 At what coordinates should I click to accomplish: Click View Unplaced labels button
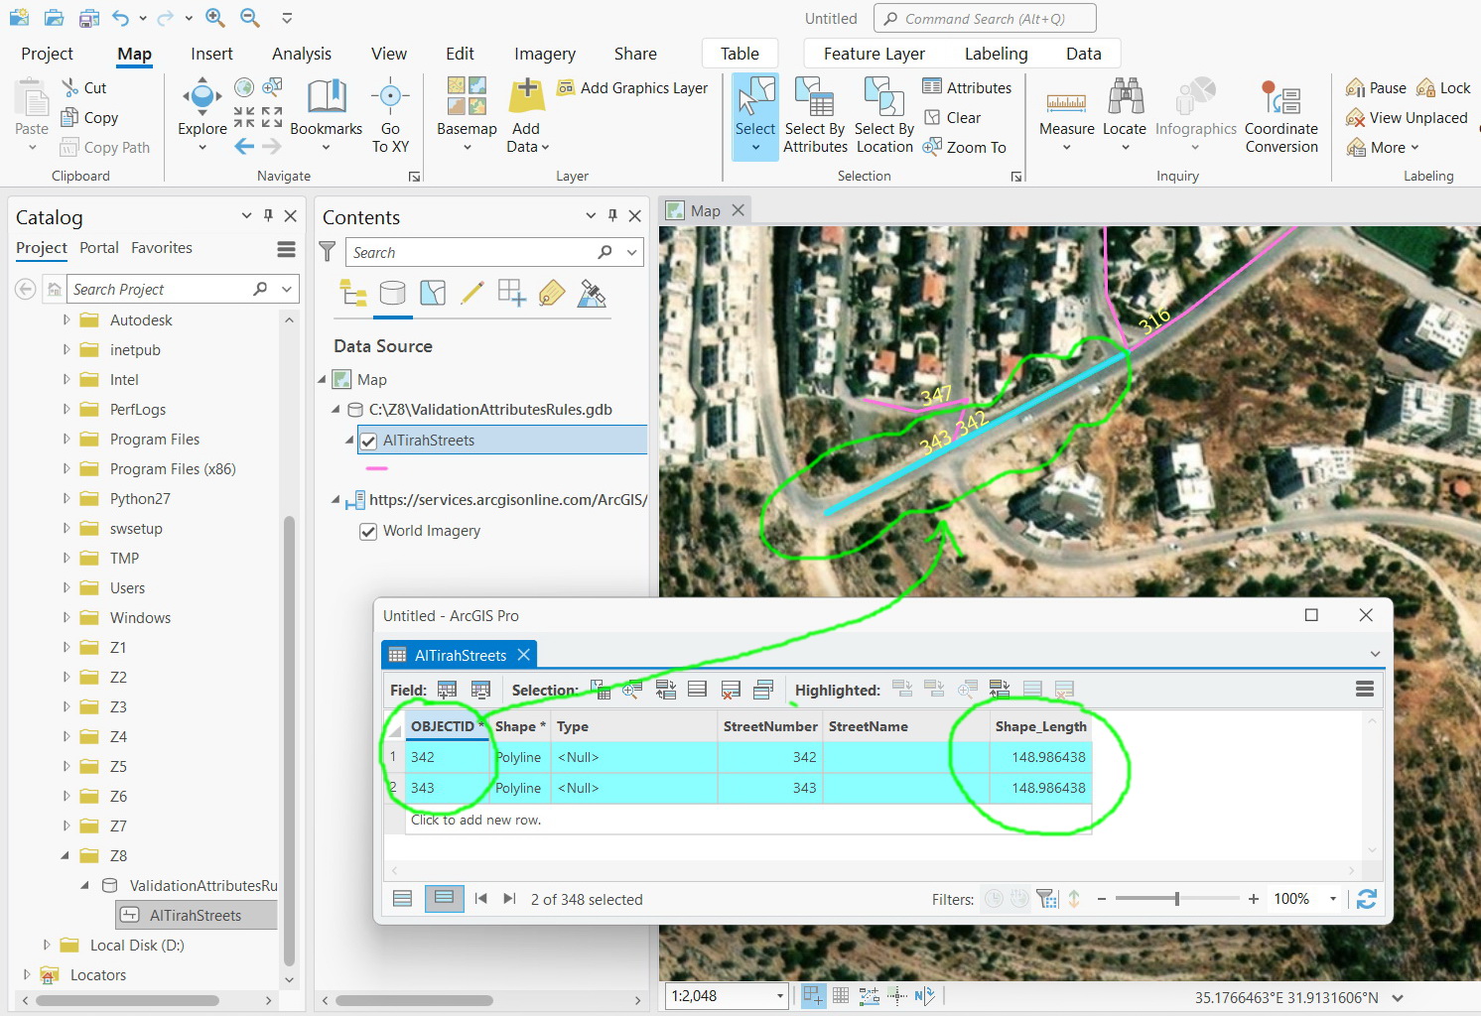(1407, 117)
